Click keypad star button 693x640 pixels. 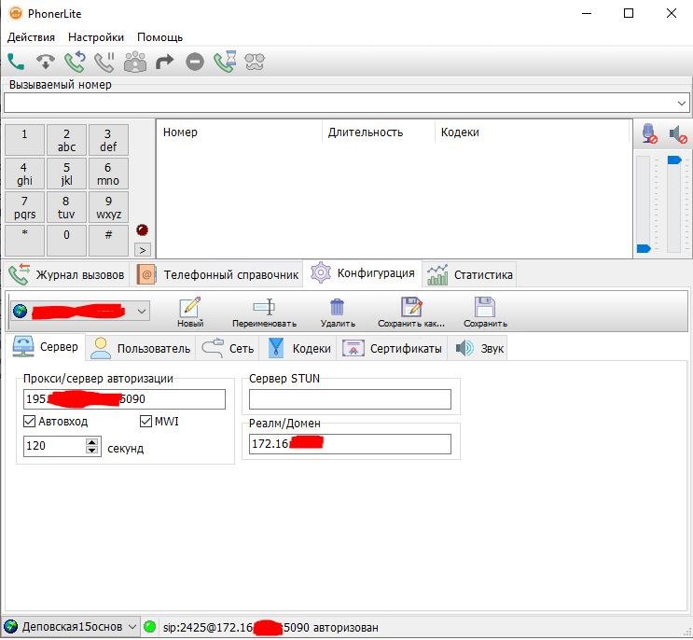pos(24,241)
